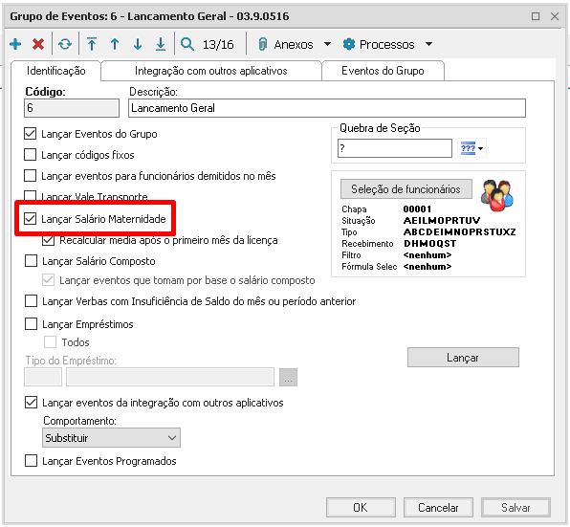Click the Cancelar button
The image size is (570, 527).
(438, 507)
